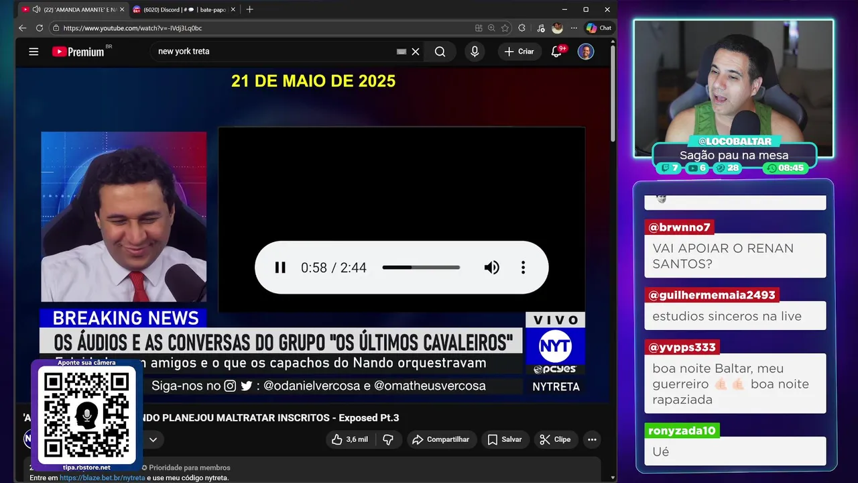The image size is (858, 483).
Task: Open the Copilot Chat button
Action: click(x=599, y=28)
